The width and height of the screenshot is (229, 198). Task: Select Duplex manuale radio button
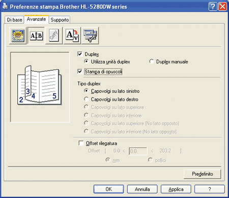(151, 61)
